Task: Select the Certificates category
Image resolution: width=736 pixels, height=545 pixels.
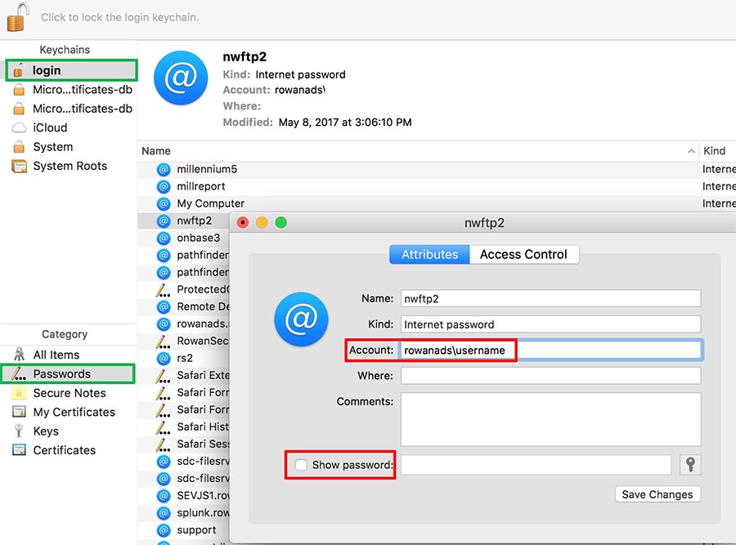Action: (64, 450)
